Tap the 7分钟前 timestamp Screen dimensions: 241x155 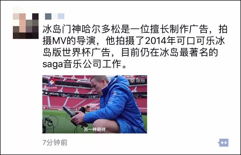coord(55,143)
